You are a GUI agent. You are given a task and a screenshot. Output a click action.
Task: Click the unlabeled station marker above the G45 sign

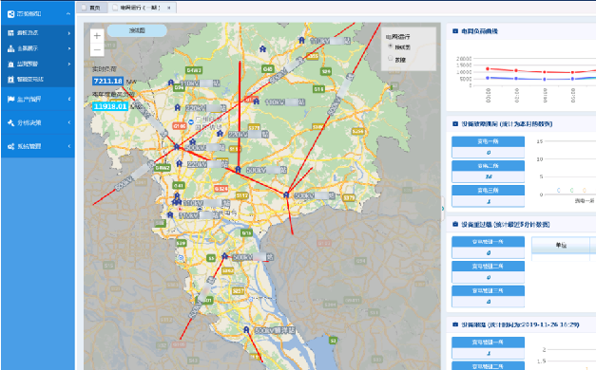click(x=262, y=49)
